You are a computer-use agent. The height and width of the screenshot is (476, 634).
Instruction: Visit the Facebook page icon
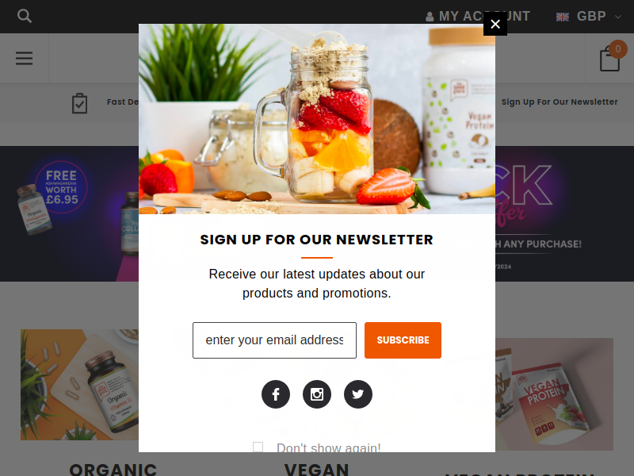pyautogui.click(x=276, y=394)
